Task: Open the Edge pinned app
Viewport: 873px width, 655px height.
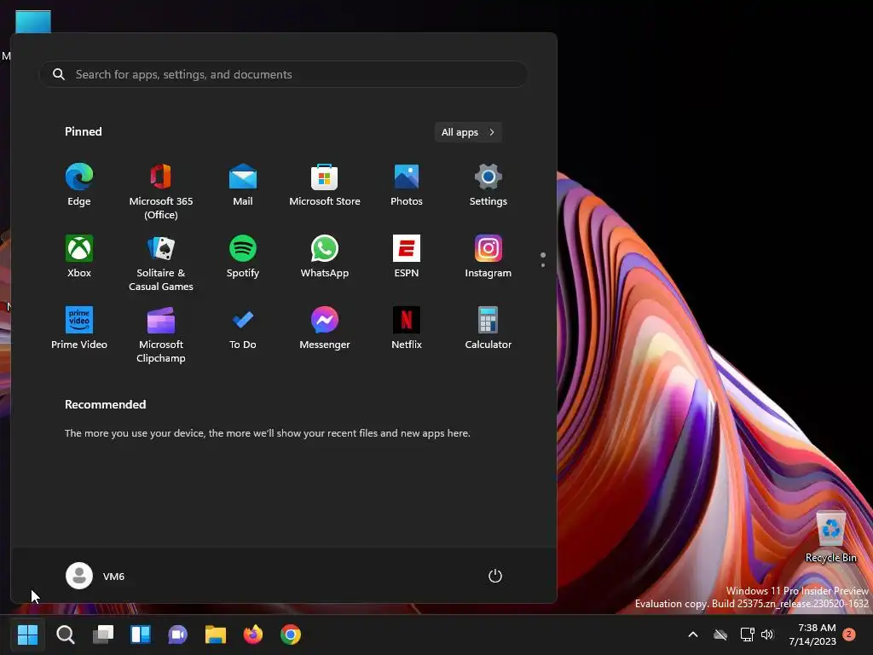Action: coord(79,185)
